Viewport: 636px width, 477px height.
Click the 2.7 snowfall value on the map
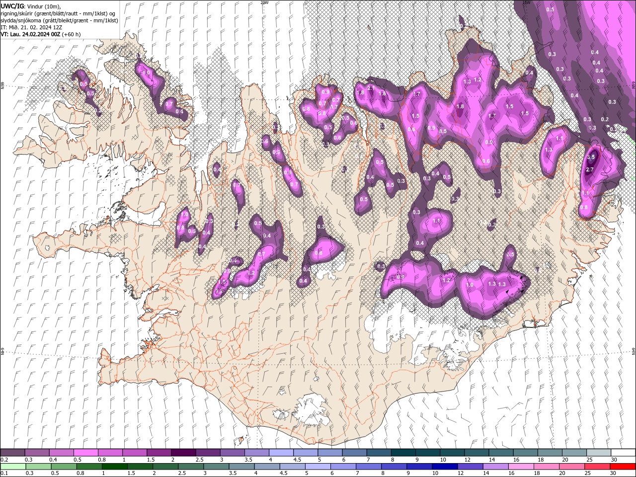click(x=590, y=170)
